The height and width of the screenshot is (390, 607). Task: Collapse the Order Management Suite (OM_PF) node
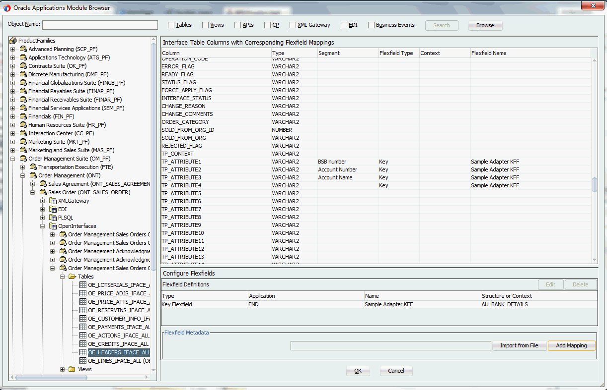pyautogui.click(x=13, y=159)
